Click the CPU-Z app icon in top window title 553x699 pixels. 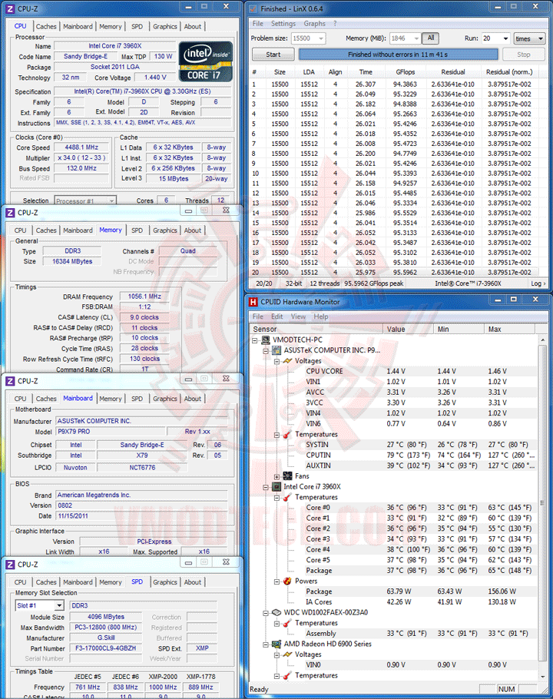10,8
